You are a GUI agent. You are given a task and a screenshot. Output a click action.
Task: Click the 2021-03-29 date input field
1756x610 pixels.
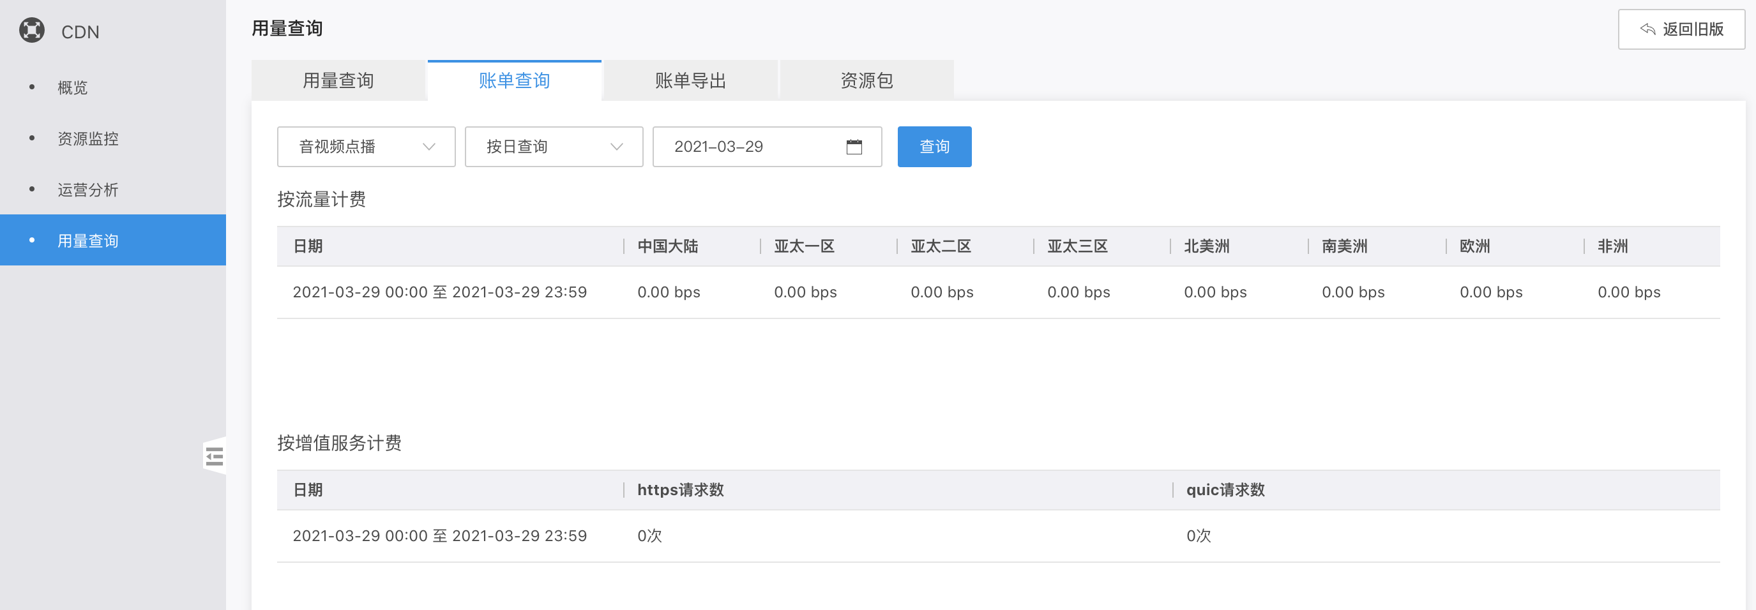click(750, 147)
